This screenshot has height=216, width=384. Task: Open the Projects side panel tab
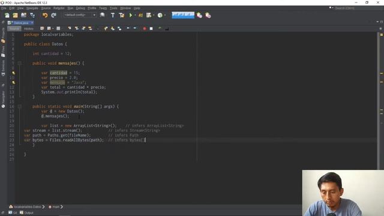pyautogui.click(x=3, y=35)
